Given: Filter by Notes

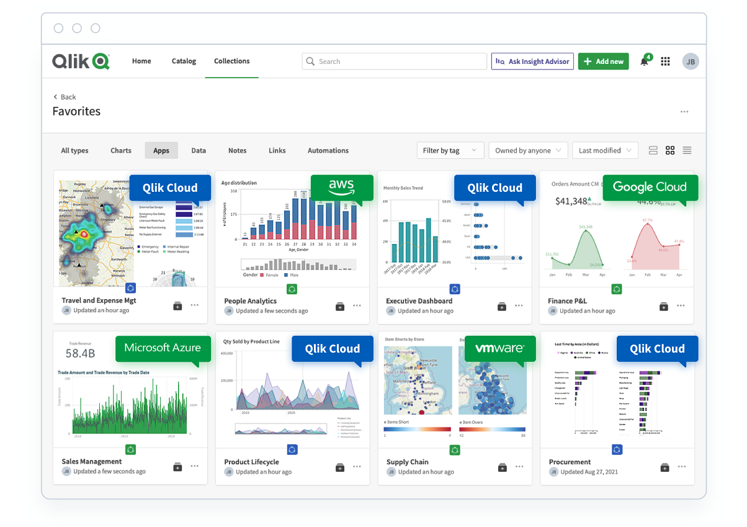Looking at the screenshot, I should click(237, 150).
